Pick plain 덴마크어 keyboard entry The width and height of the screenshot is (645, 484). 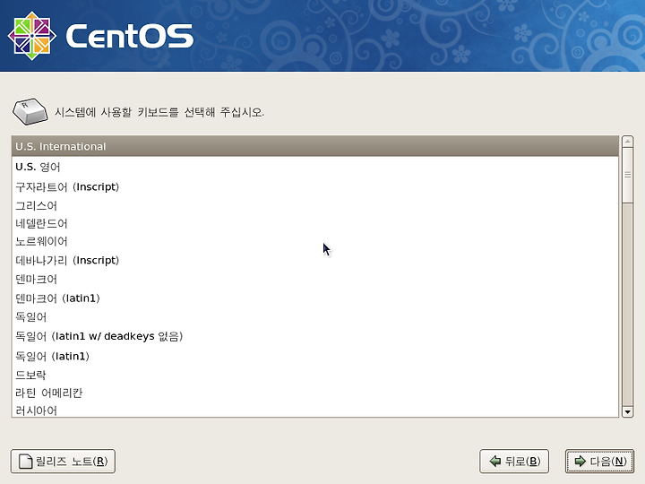pos(315,279)
